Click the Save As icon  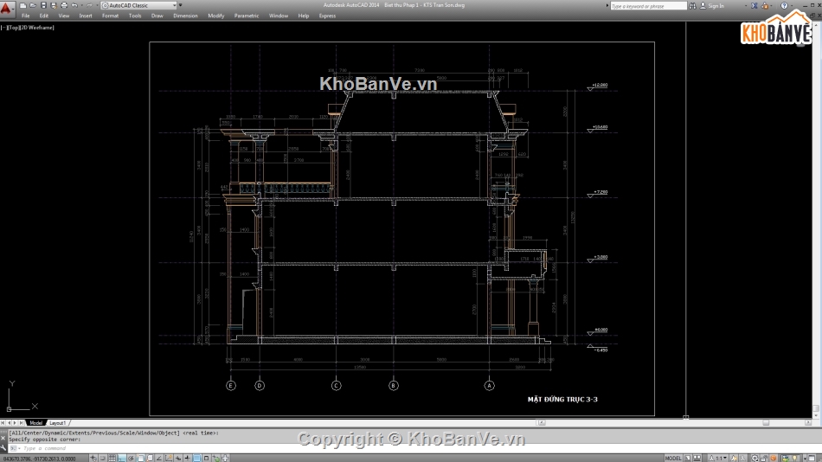tap(54, 5)
